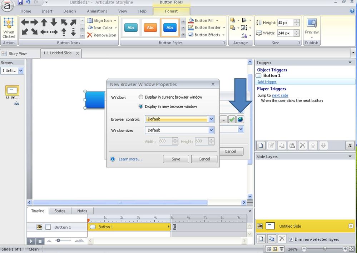Image resolution: width=357 pixels, height=253 pixels.
Task: Undo the last action in the title bar
Action: click(28, 2)
